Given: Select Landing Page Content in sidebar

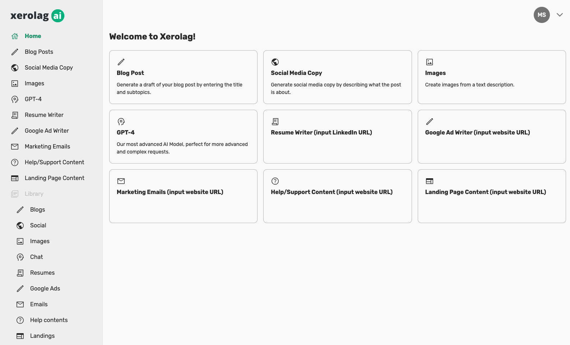Looking at the screenshot, I should [55, 178].
